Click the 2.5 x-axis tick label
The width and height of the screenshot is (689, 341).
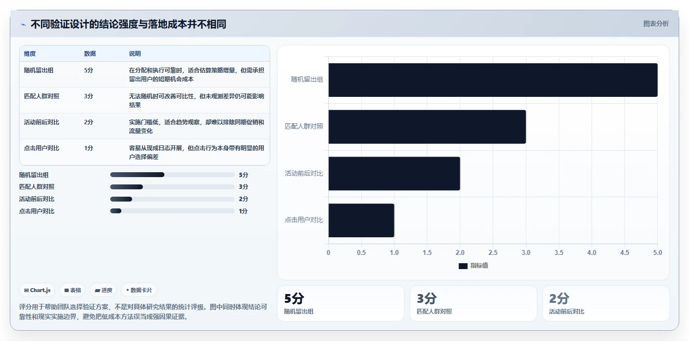[493, 253]
